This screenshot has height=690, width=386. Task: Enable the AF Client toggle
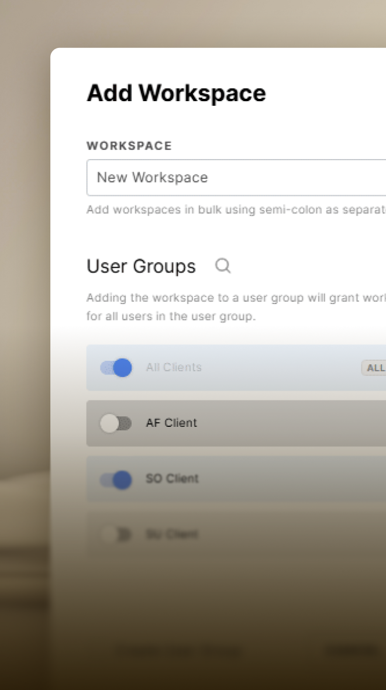(x=116, y=423)
